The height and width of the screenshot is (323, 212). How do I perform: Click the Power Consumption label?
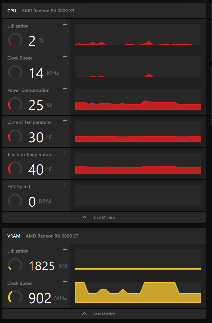click(28, 90)
